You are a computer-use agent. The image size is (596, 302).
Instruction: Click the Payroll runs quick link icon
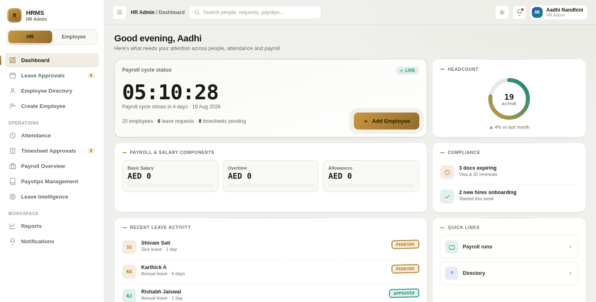[452, 247]
